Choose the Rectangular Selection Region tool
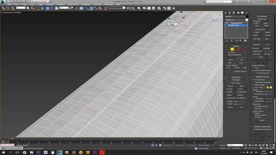276x155 pixels. [x=38, y=8]
